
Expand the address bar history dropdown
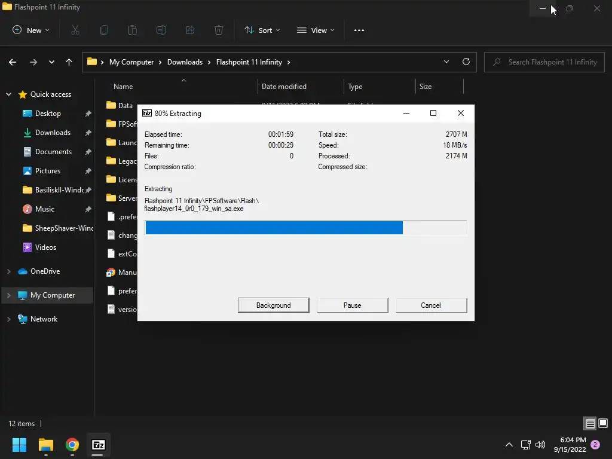(446, 62)
